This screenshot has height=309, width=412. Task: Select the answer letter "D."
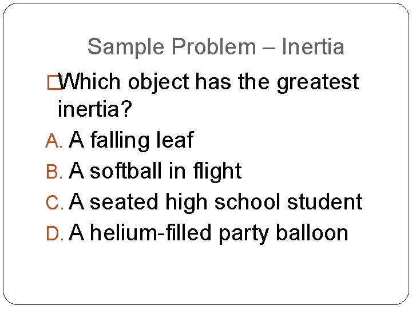pyautogui.click(x=57, y=233)
